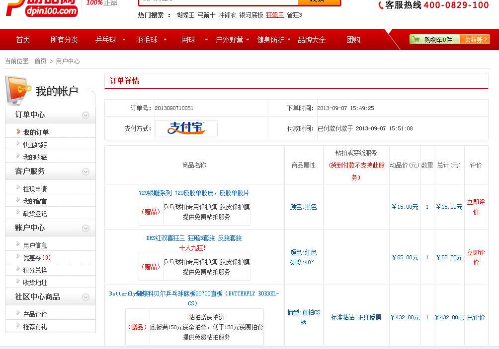Click hot search term 狂飙王
This screenshot has width=499, height=349.
point(275,15)
